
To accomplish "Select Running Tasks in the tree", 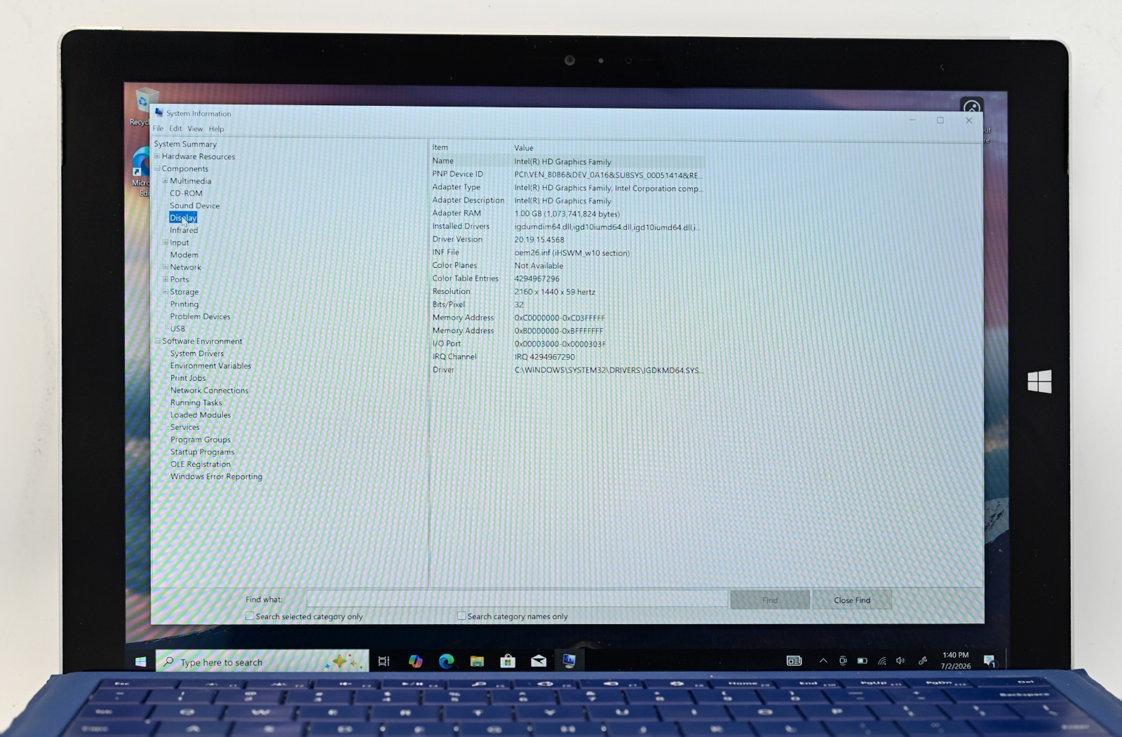I will click(x=196, y=403).
